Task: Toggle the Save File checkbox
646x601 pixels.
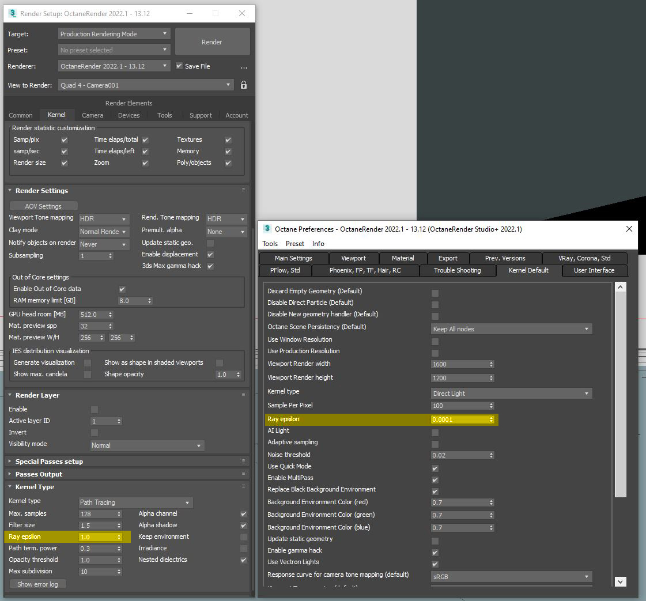Action: click(179, 66)
